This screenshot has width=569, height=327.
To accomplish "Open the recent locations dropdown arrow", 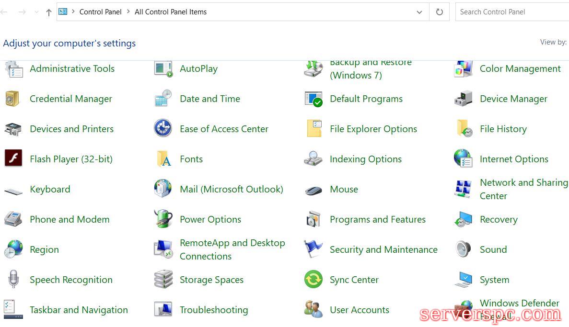I will [x=36, y=12].
